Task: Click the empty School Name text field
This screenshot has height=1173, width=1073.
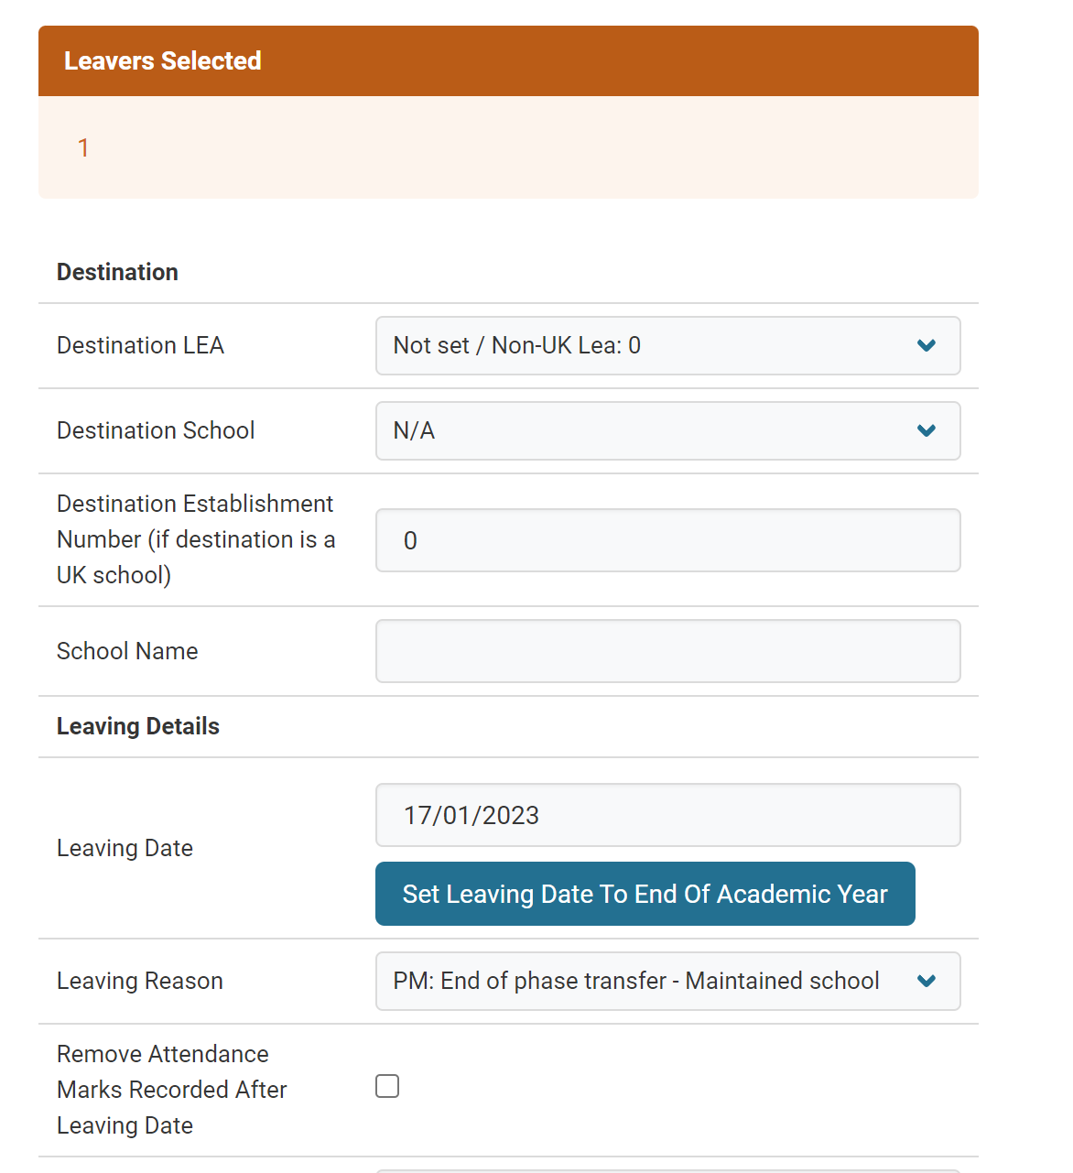Action: pyautogui.click(x=667, y=650)
